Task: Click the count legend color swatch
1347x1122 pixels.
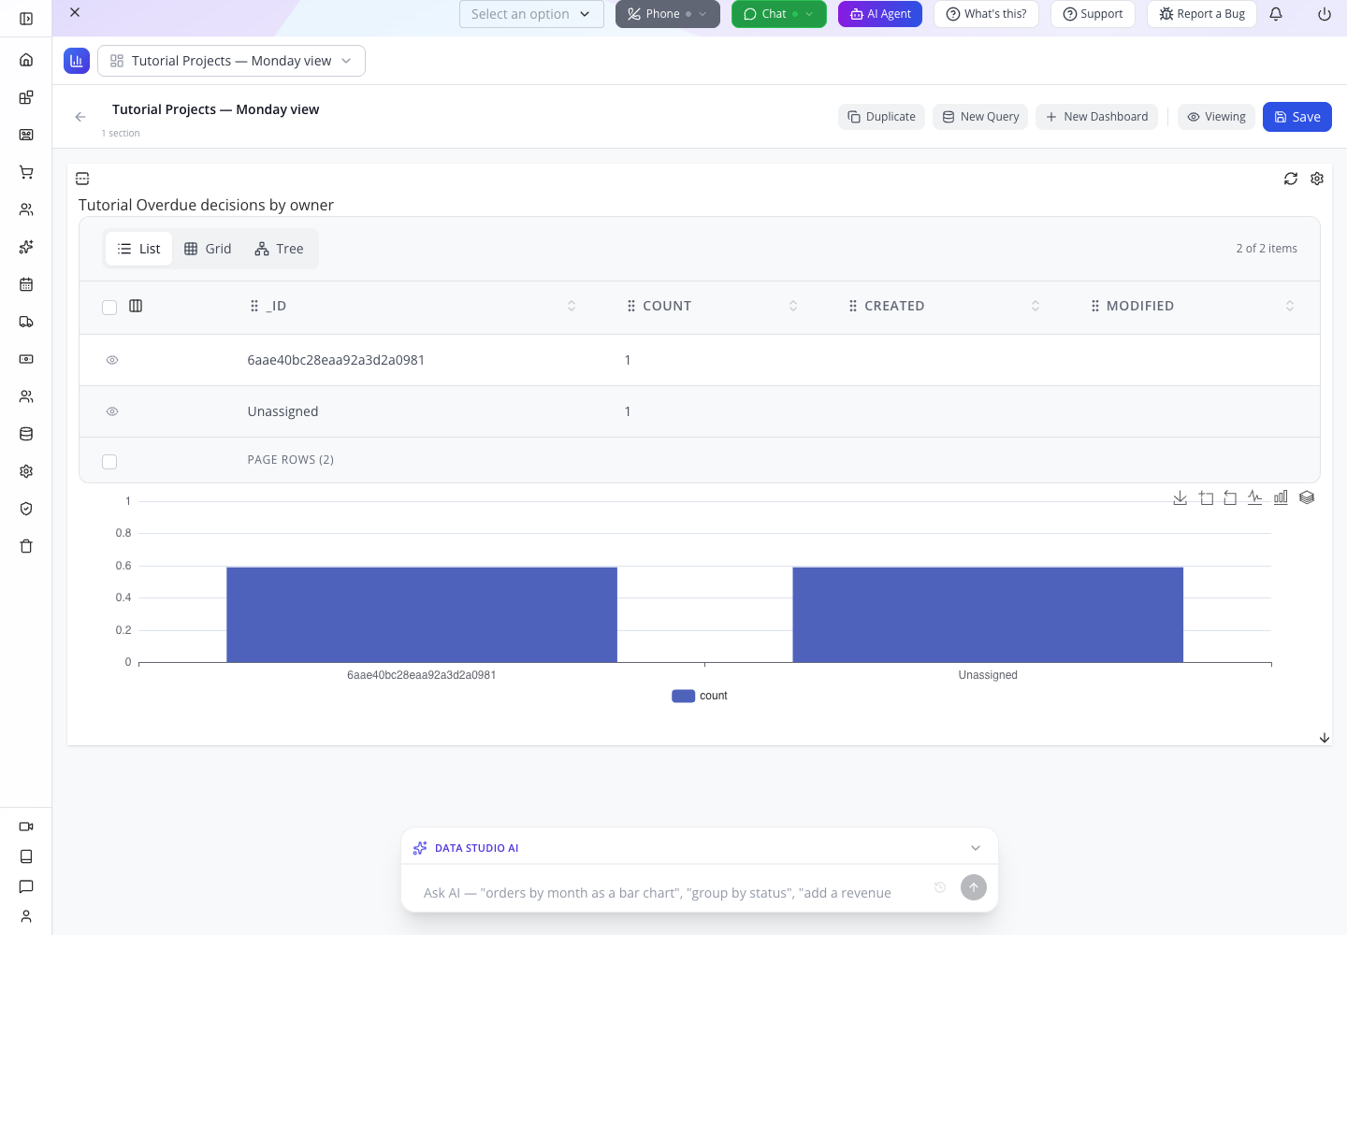Action: [683, 696]
